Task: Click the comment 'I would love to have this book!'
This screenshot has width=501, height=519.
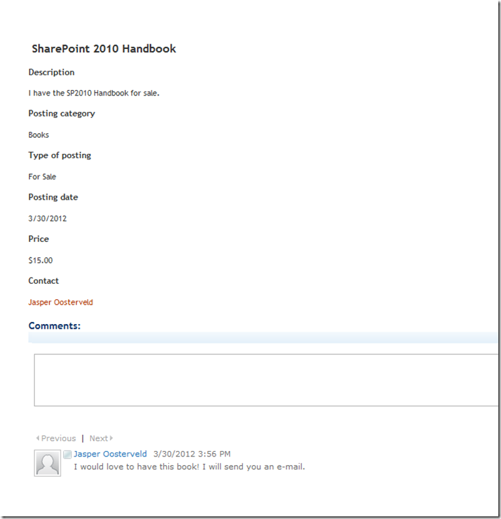Action: 137,467
